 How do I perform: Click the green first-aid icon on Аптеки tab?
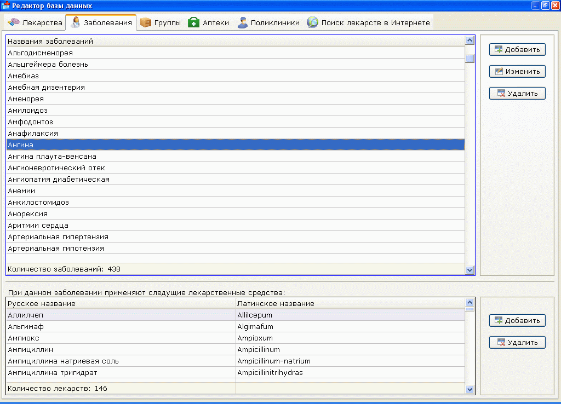(193, 22)
